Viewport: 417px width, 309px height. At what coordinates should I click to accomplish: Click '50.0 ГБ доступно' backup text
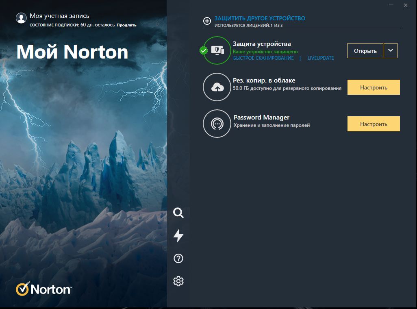pyautogui.click(x=287, y=88)
